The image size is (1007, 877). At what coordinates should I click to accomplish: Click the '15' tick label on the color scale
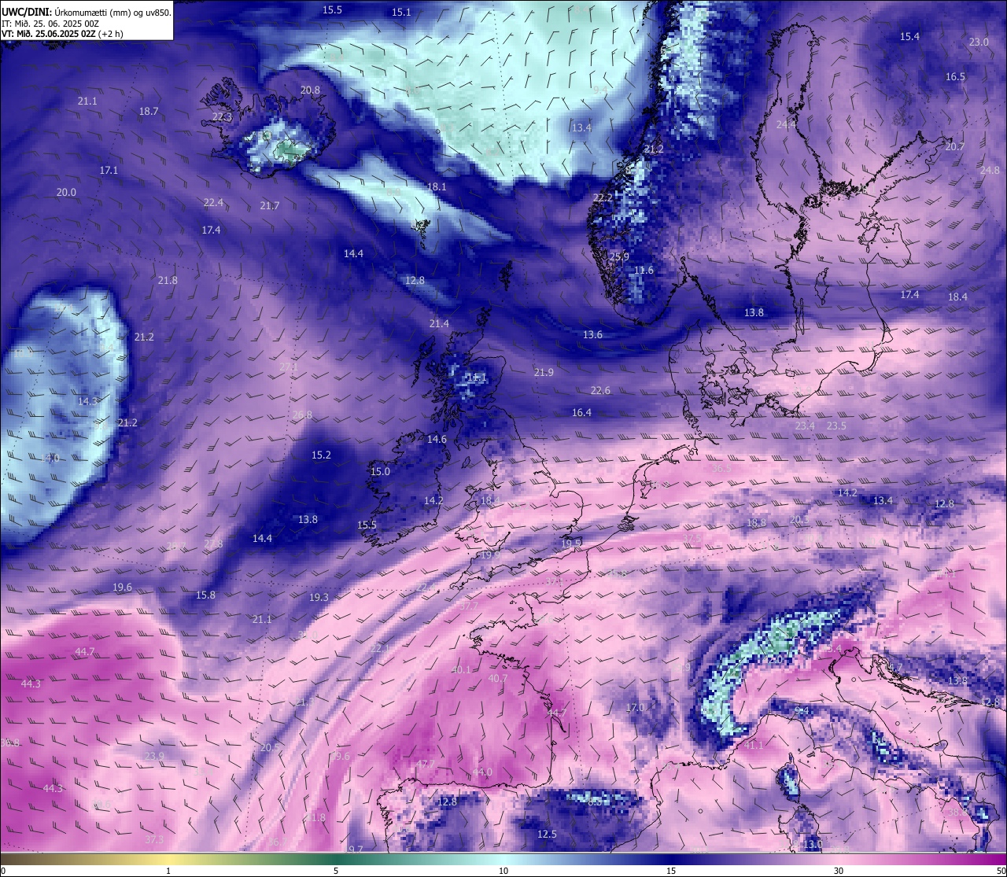[671, 871]
